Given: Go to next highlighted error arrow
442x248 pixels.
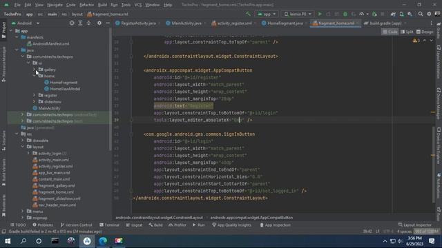Looking at the screenshot, I should pyautogui.click(x=431, y=41).
